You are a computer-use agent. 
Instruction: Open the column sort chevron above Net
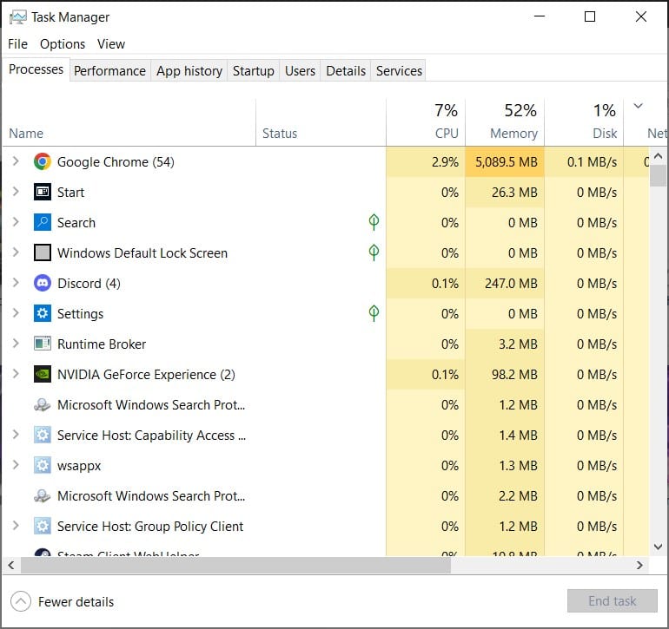(639, 106)
